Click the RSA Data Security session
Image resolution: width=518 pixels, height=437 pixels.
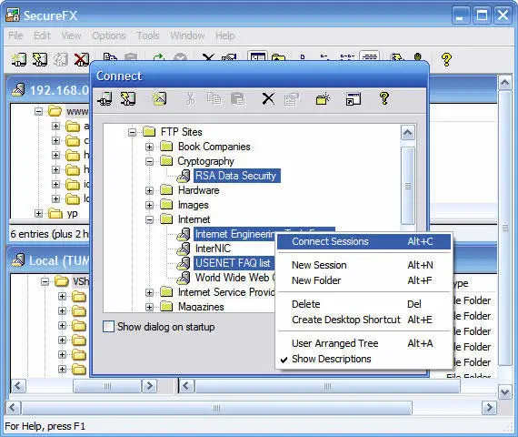236,176
